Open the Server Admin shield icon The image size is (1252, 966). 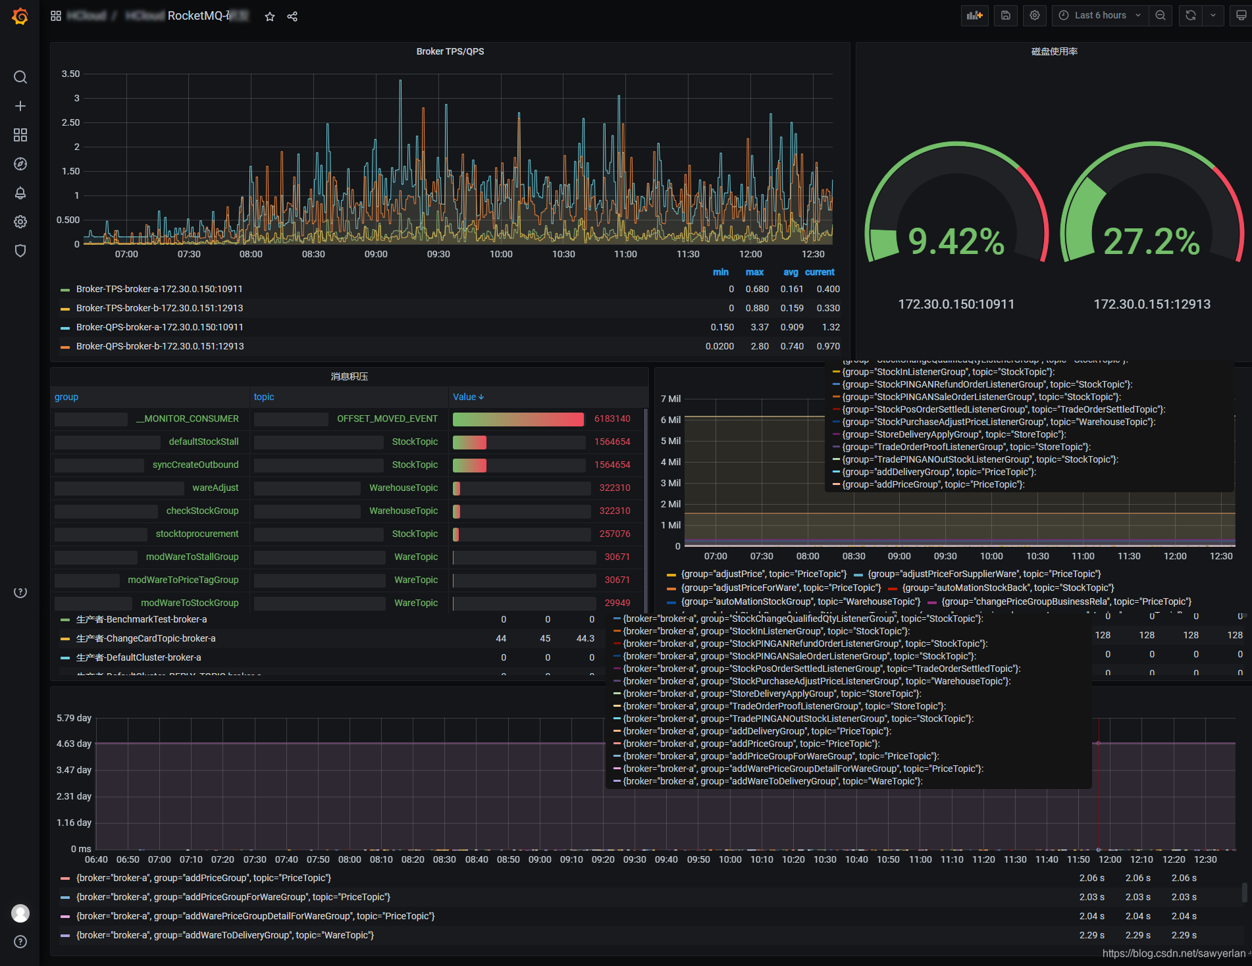20,251
